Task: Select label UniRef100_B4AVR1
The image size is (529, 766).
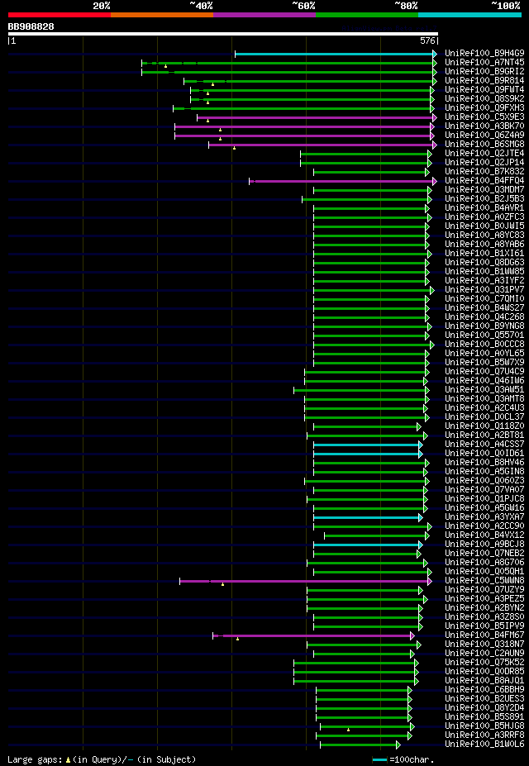Action: [x=485, y=207]
